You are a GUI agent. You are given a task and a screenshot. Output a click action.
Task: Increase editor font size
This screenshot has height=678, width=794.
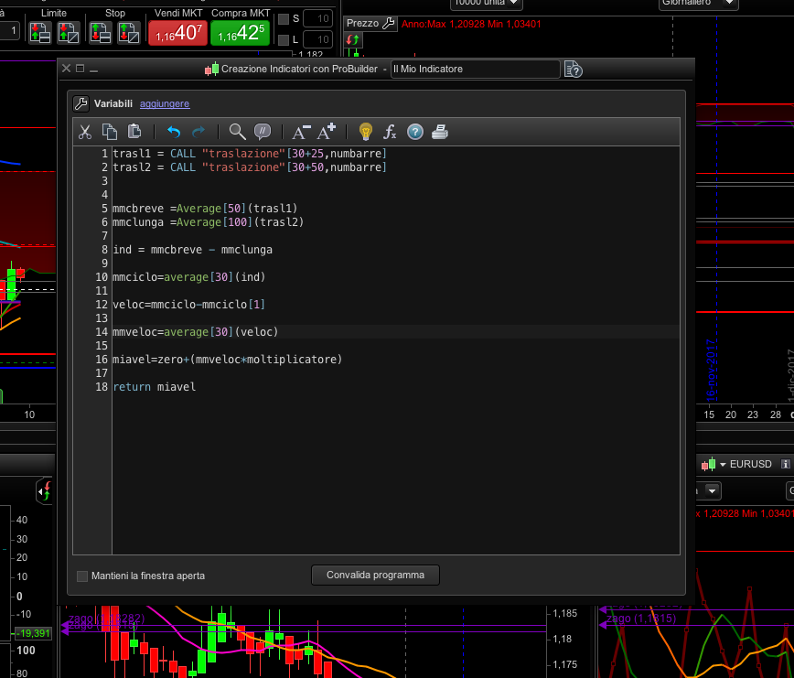click(x=327, y=132)
